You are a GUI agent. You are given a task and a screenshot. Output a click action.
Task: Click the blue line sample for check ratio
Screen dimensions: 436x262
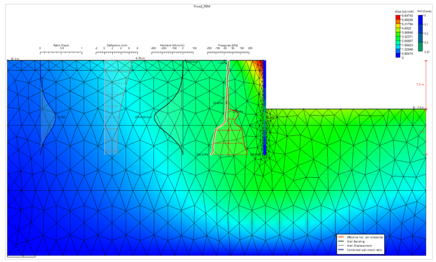click(x=341, y=250)
